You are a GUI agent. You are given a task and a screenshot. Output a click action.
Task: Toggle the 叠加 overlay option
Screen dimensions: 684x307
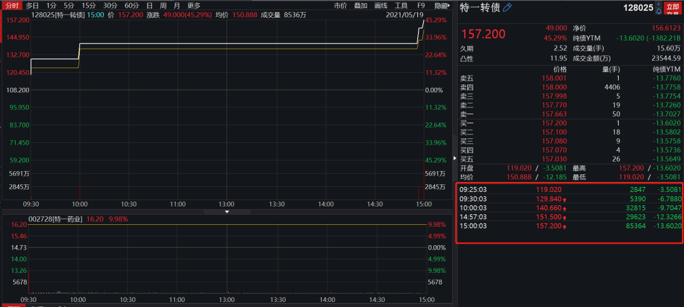click(x=360, y=6)
